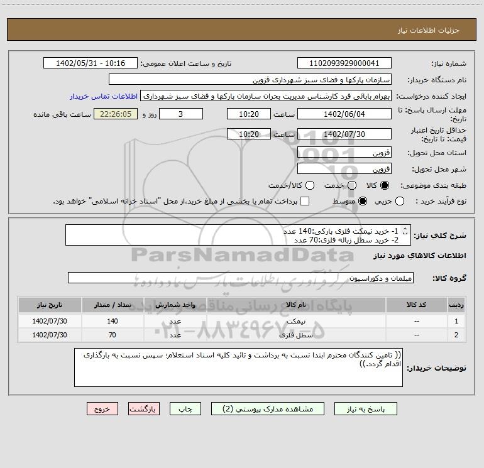484x468 pixels.
Task: Click the بازگشت back button
Action: pos(144,409)
